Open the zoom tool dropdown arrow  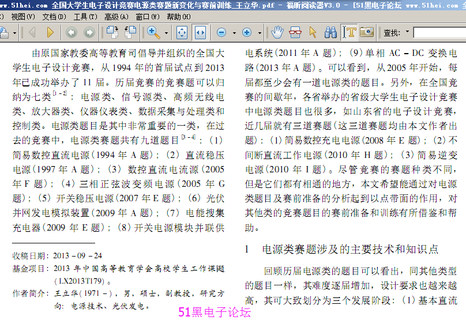tap(167, 33)
